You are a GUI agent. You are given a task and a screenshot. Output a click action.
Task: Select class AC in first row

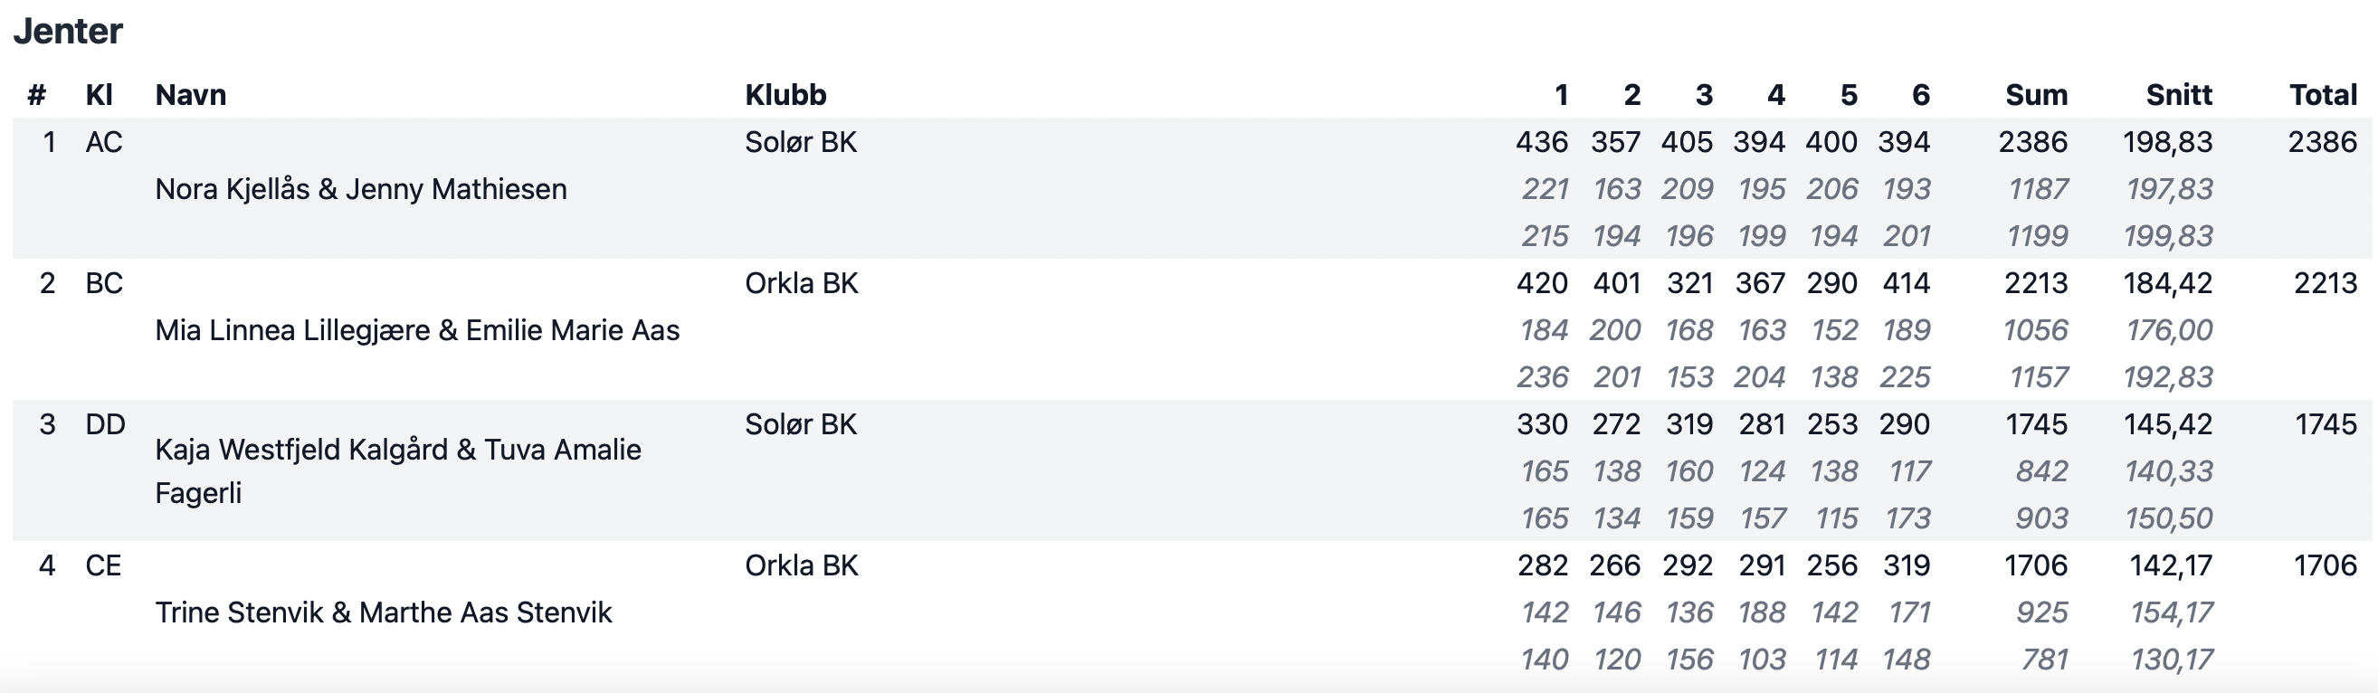[103, 142]
